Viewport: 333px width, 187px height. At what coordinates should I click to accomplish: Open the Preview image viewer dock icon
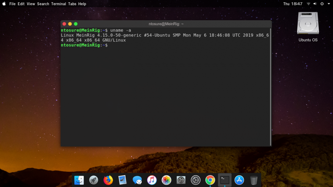(x=123, y=180)
